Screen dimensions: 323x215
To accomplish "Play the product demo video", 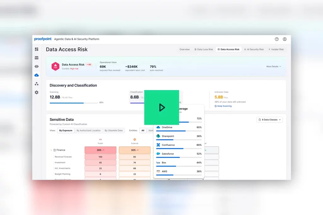I will coord(161,107).
